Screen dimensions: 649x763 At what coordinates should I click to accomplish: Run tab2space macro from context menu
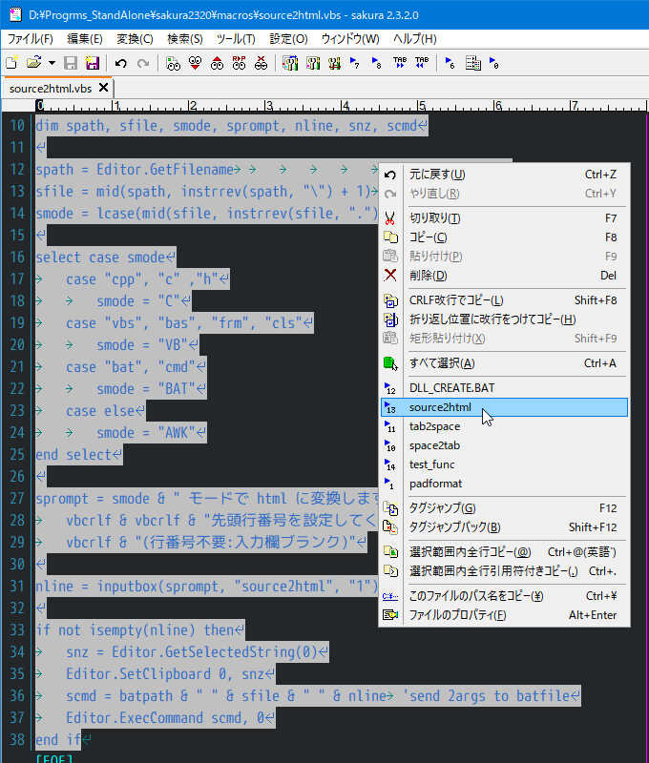coord(504,426)
